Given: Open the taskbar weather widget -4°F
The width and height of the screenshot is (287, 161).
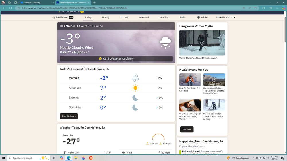Looking at the screenshot, I should 238,158.
